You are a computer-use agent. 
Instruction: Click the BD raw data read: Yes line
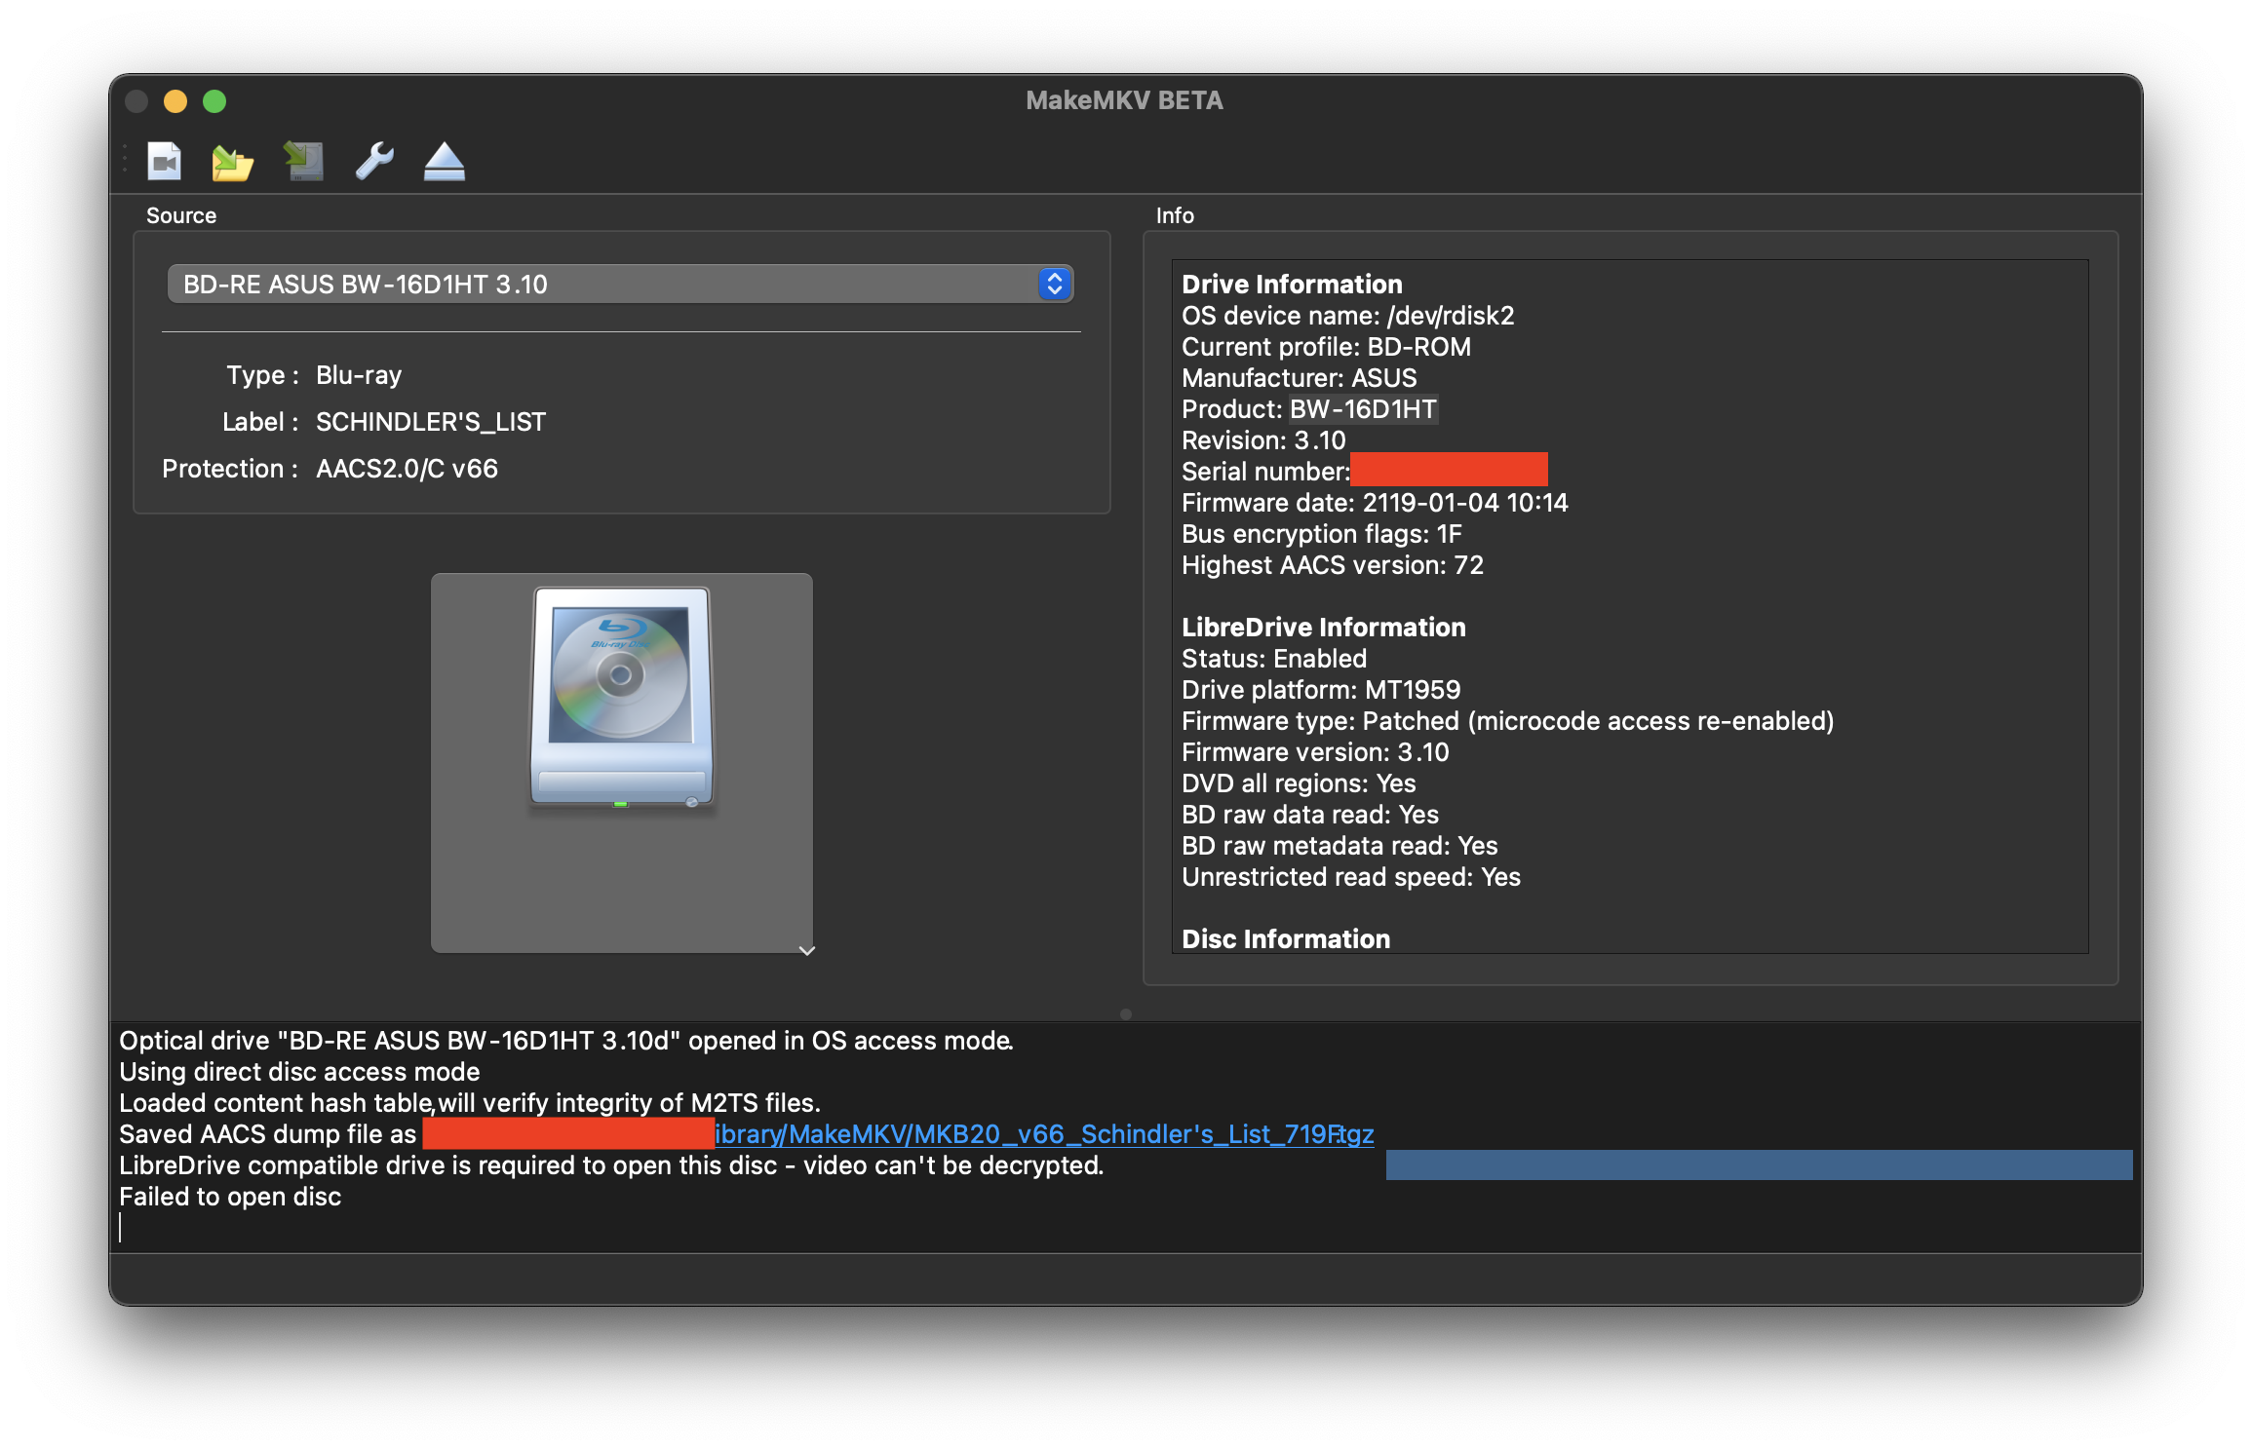[1310, 815]
